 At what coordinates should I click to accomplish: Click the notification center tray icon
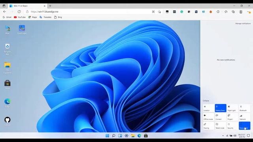tap(249, 136)
